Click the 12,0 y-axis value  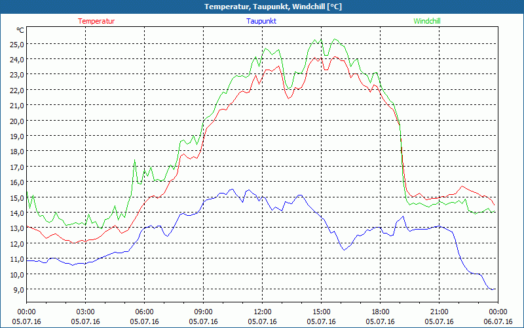pyautogui.click(x=17, y=244)
